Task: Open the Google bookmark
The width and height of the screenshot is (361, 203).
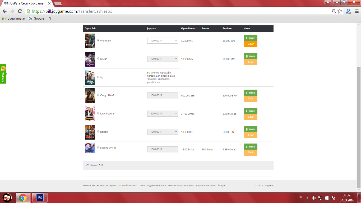Action: coord(36,19)
